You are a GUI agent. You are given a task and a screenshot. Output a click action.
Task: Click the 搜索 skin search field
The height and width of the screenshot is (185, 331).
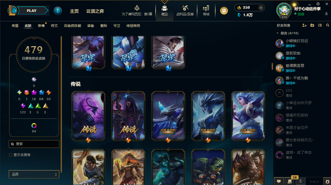coord(34,144)
